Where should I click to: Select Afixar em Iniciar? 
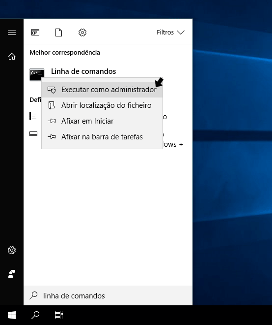(x=102, y=121)
